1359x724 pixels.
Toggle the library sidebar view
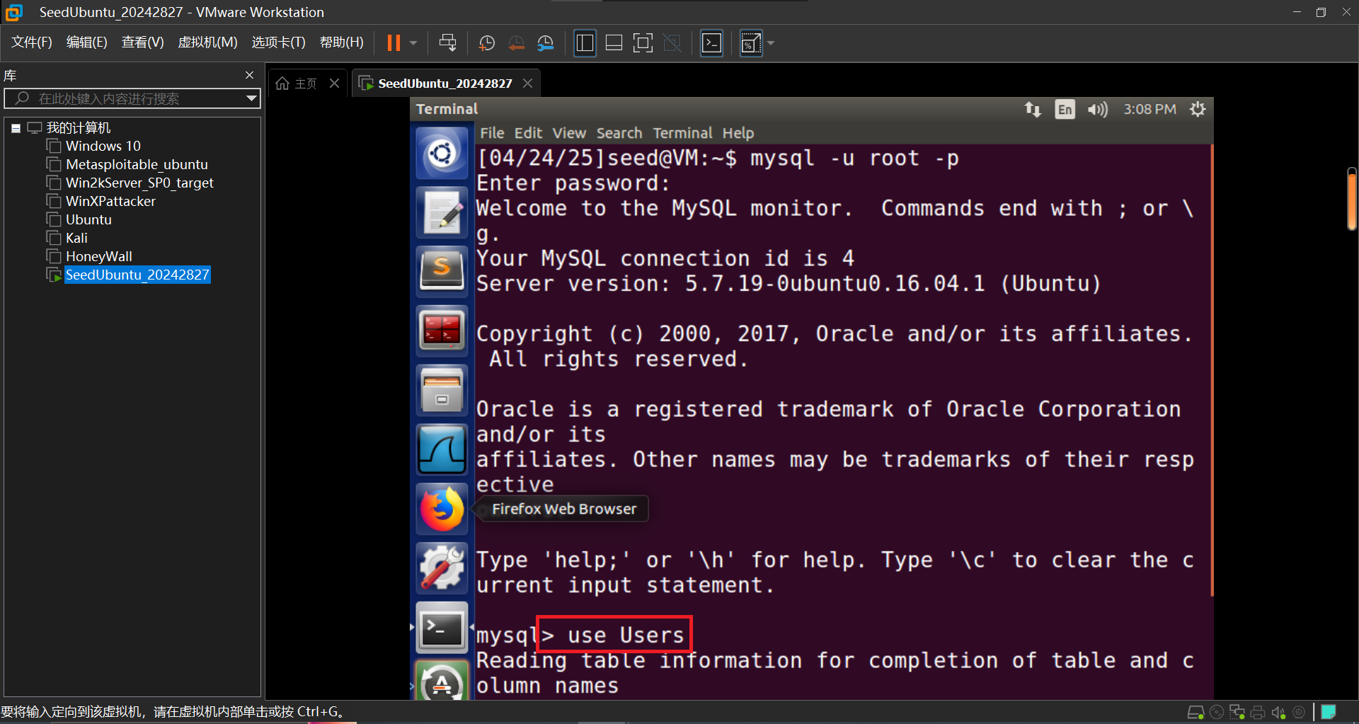pyautogui.click(x=585, y=43)
